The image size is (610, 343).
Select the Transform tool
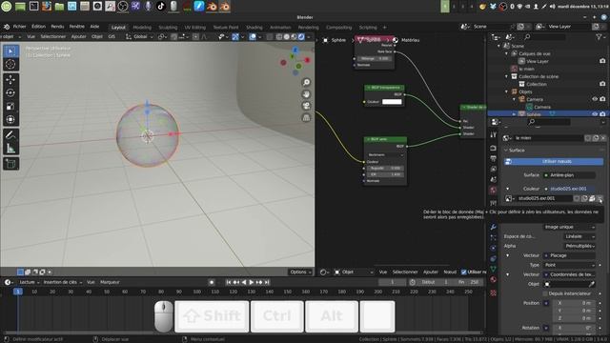(10, 119)
